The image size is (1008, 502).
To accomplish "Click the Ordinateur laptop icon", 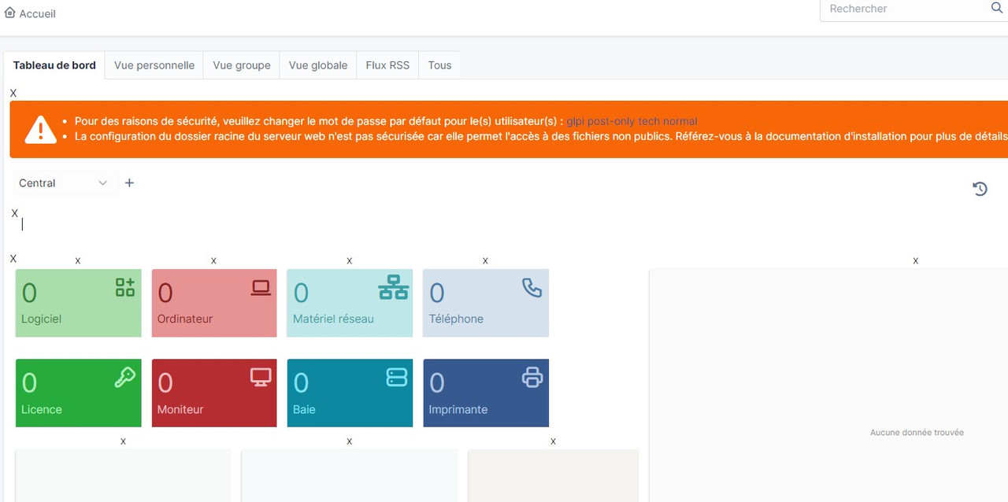I will [261, 288].
